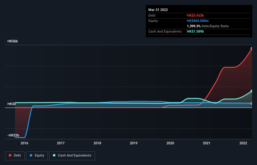Click the 2021 x-axis label
The width and height of the screenshot is (257, 165).
coord(207,143)
